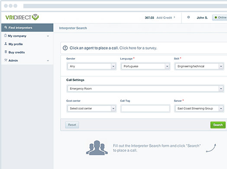Screen dimensions: 227x169
Task: Open the Gender dropdown showing Any
Action: [91, 67]
